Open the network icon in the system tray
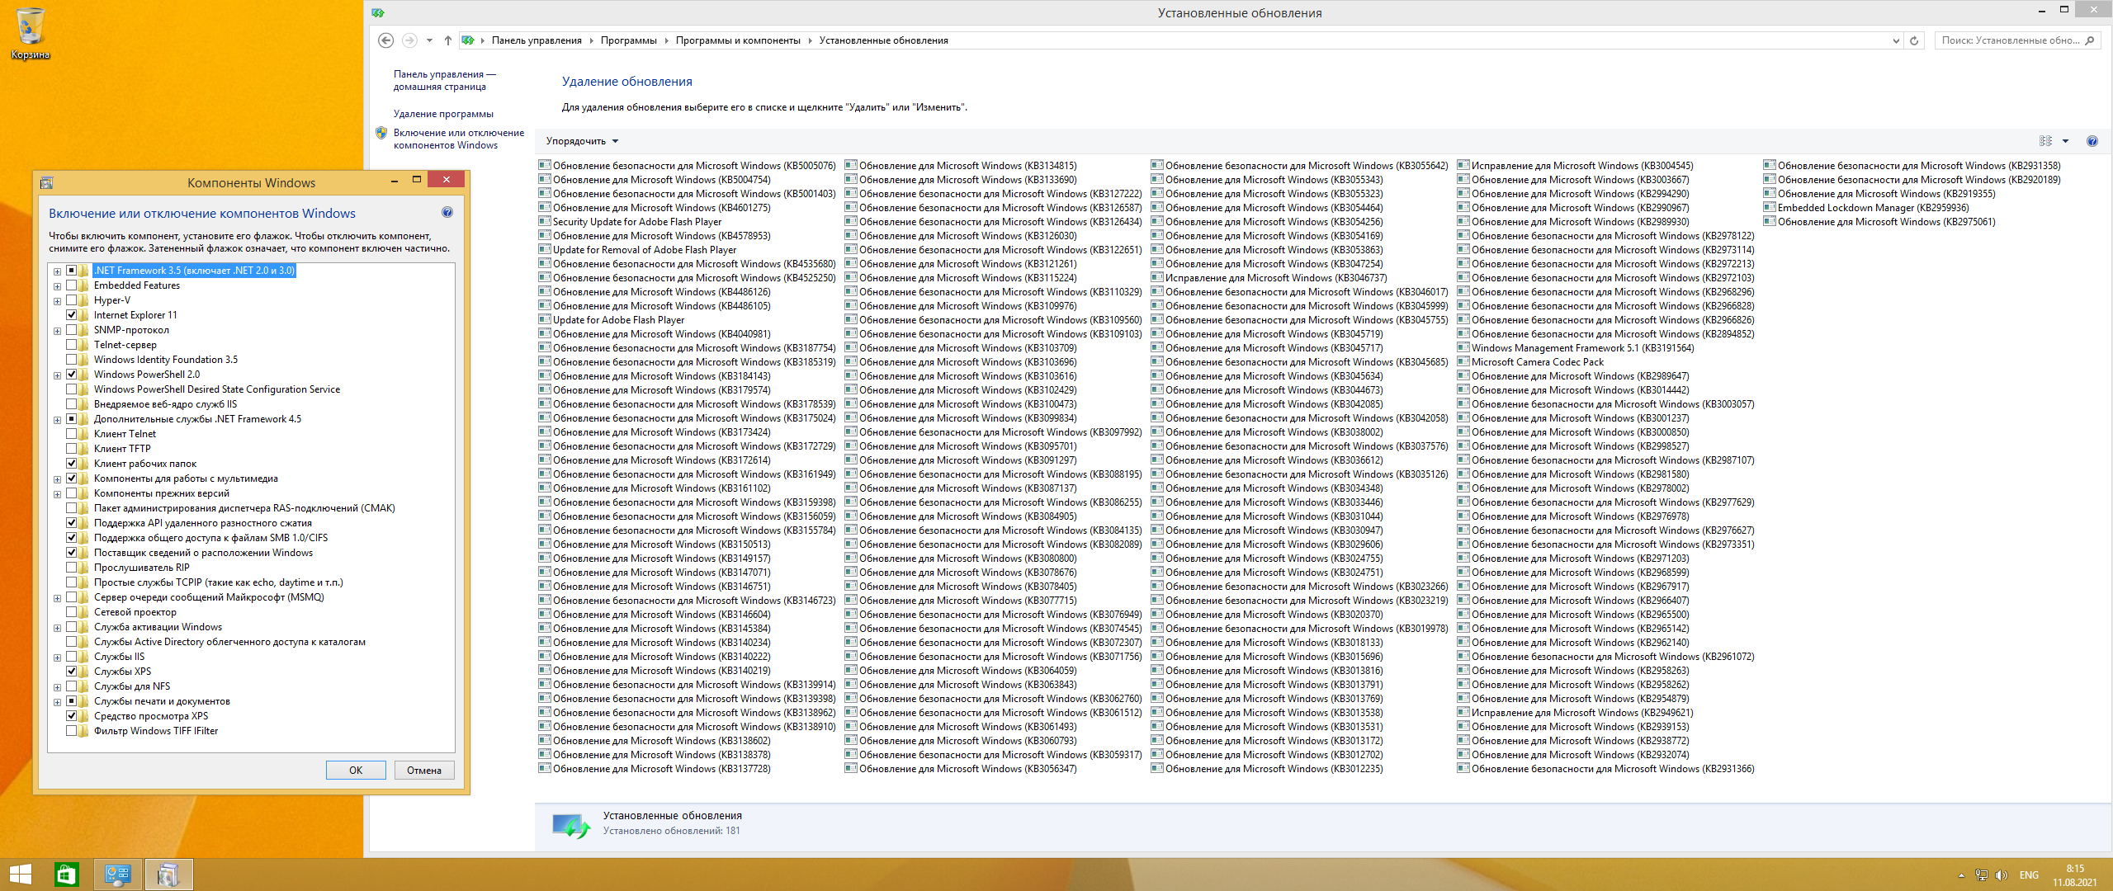Screen dimensions: 2113x891 pyautogui.click(x=1982, y=875)
